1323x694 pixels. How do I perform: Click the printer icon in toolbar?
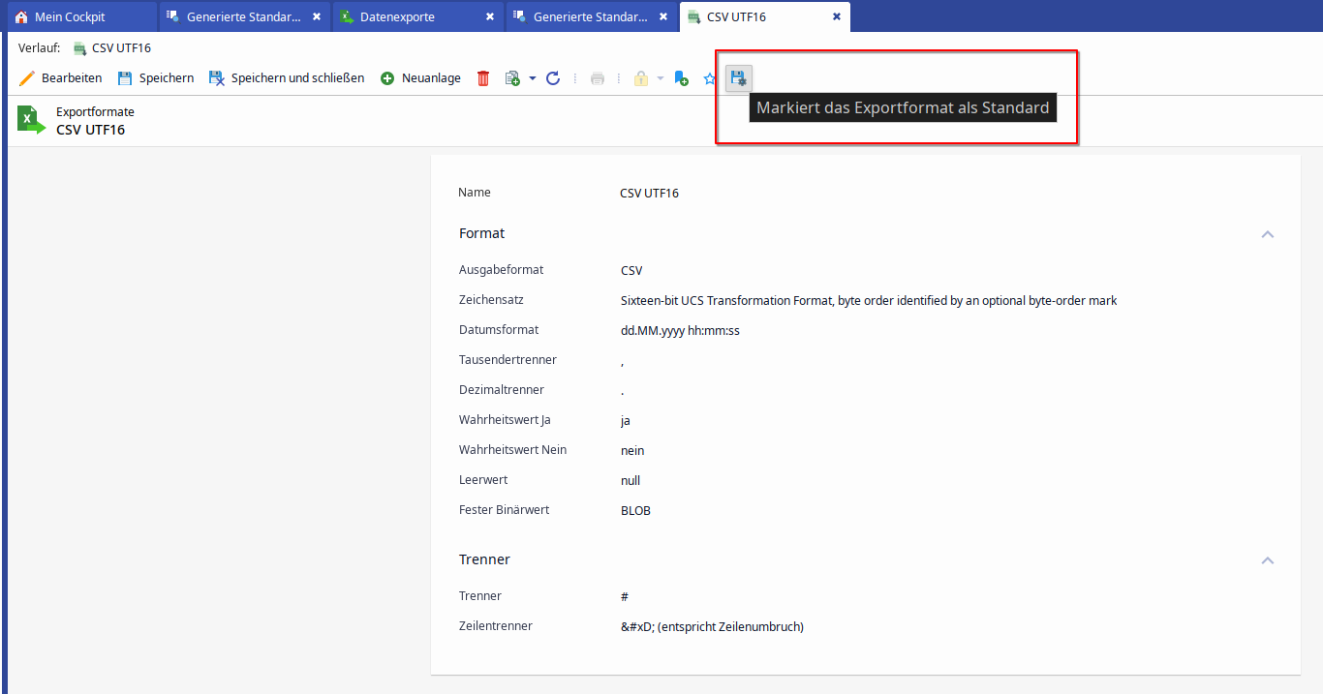598,78
